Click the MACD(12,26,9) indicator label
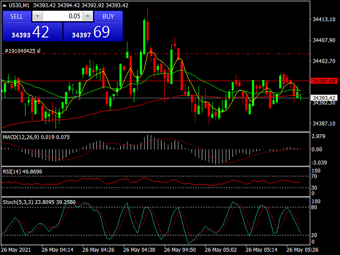Viewport: 340px width, 255px height. click(21, 137)
